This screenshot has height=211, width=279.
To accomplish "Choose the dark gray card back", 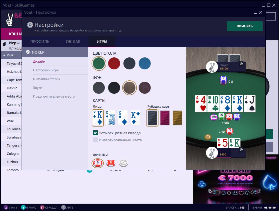I will tap(152, 118).
